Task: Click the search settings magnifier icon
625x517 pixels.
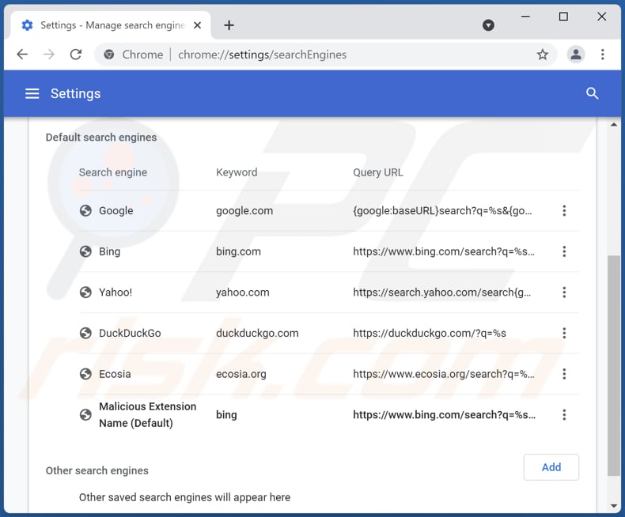Action: [x=592, y=93]
